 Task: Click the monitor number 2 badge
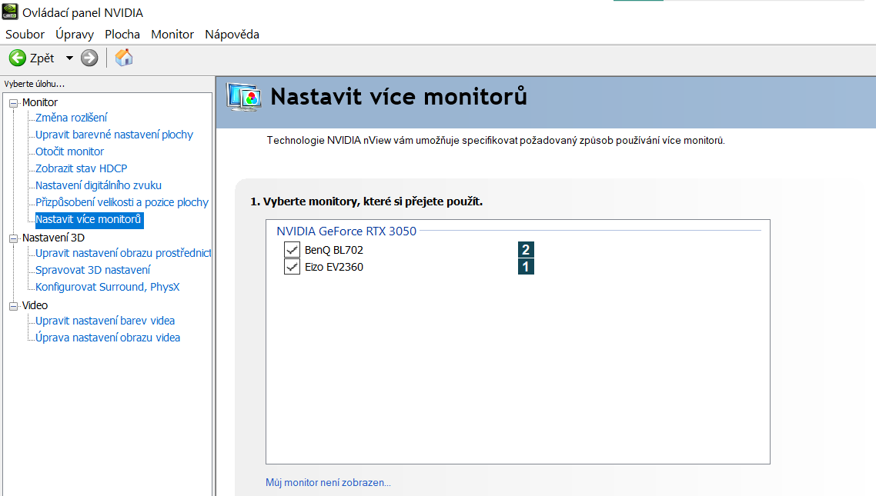(x=526, y=250)
